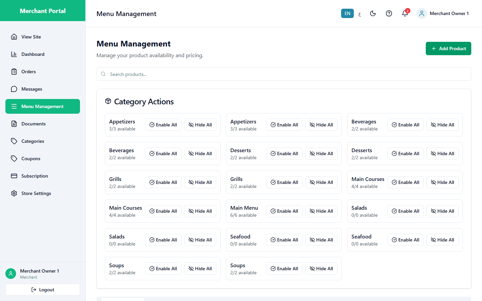Switch language to Arabic

(x=360, y=14)
